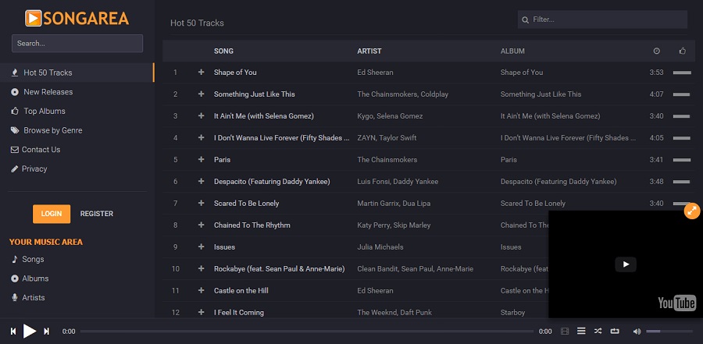Image resolution: width=703 pixels, height=344 pixels.
Task: Add Despacito with plus icon
Action: 201,182
